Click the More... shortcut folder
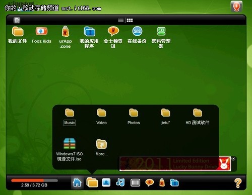Viewport: 252px width, 195px height. pos(101,144)
